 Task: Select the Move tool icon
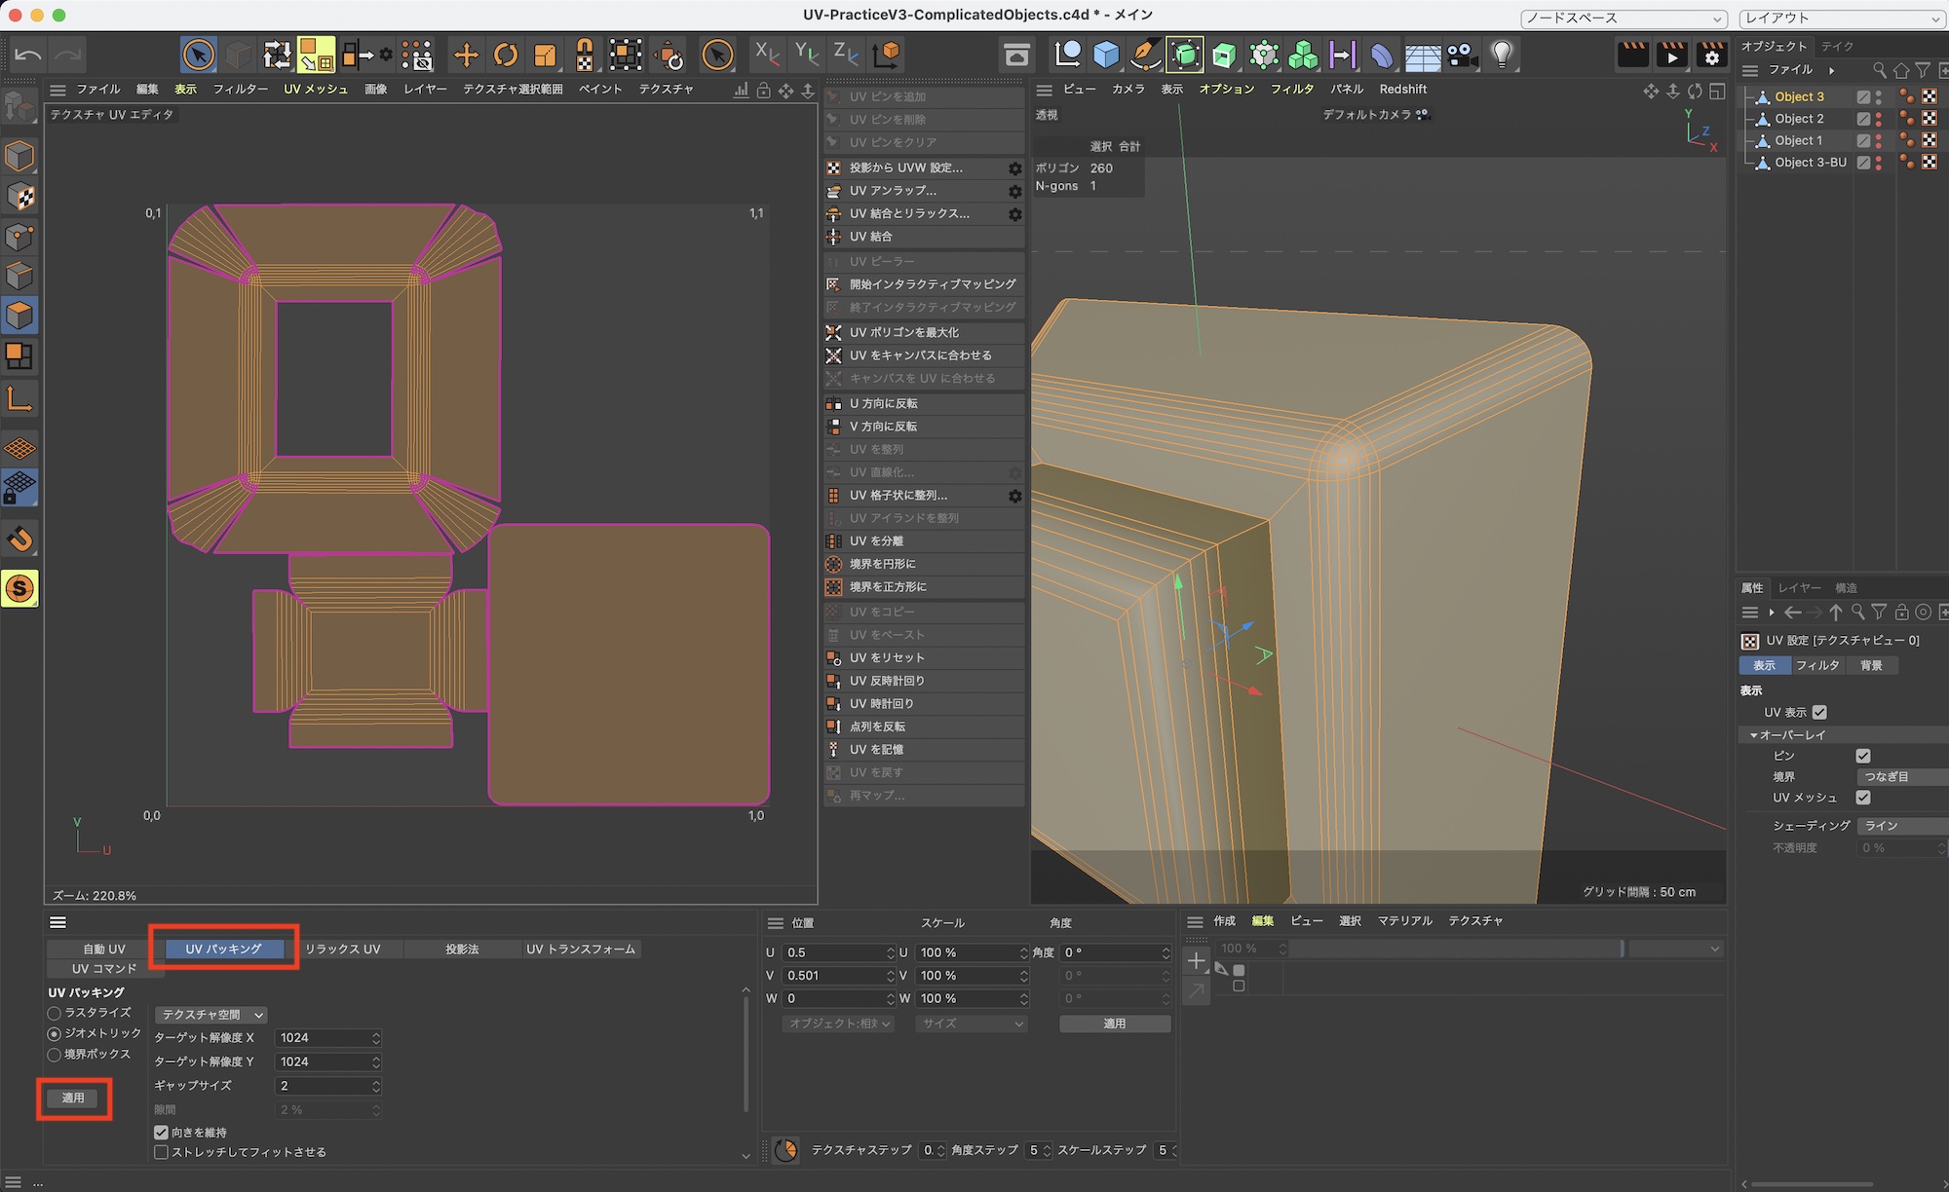click(x=467, y=55)
